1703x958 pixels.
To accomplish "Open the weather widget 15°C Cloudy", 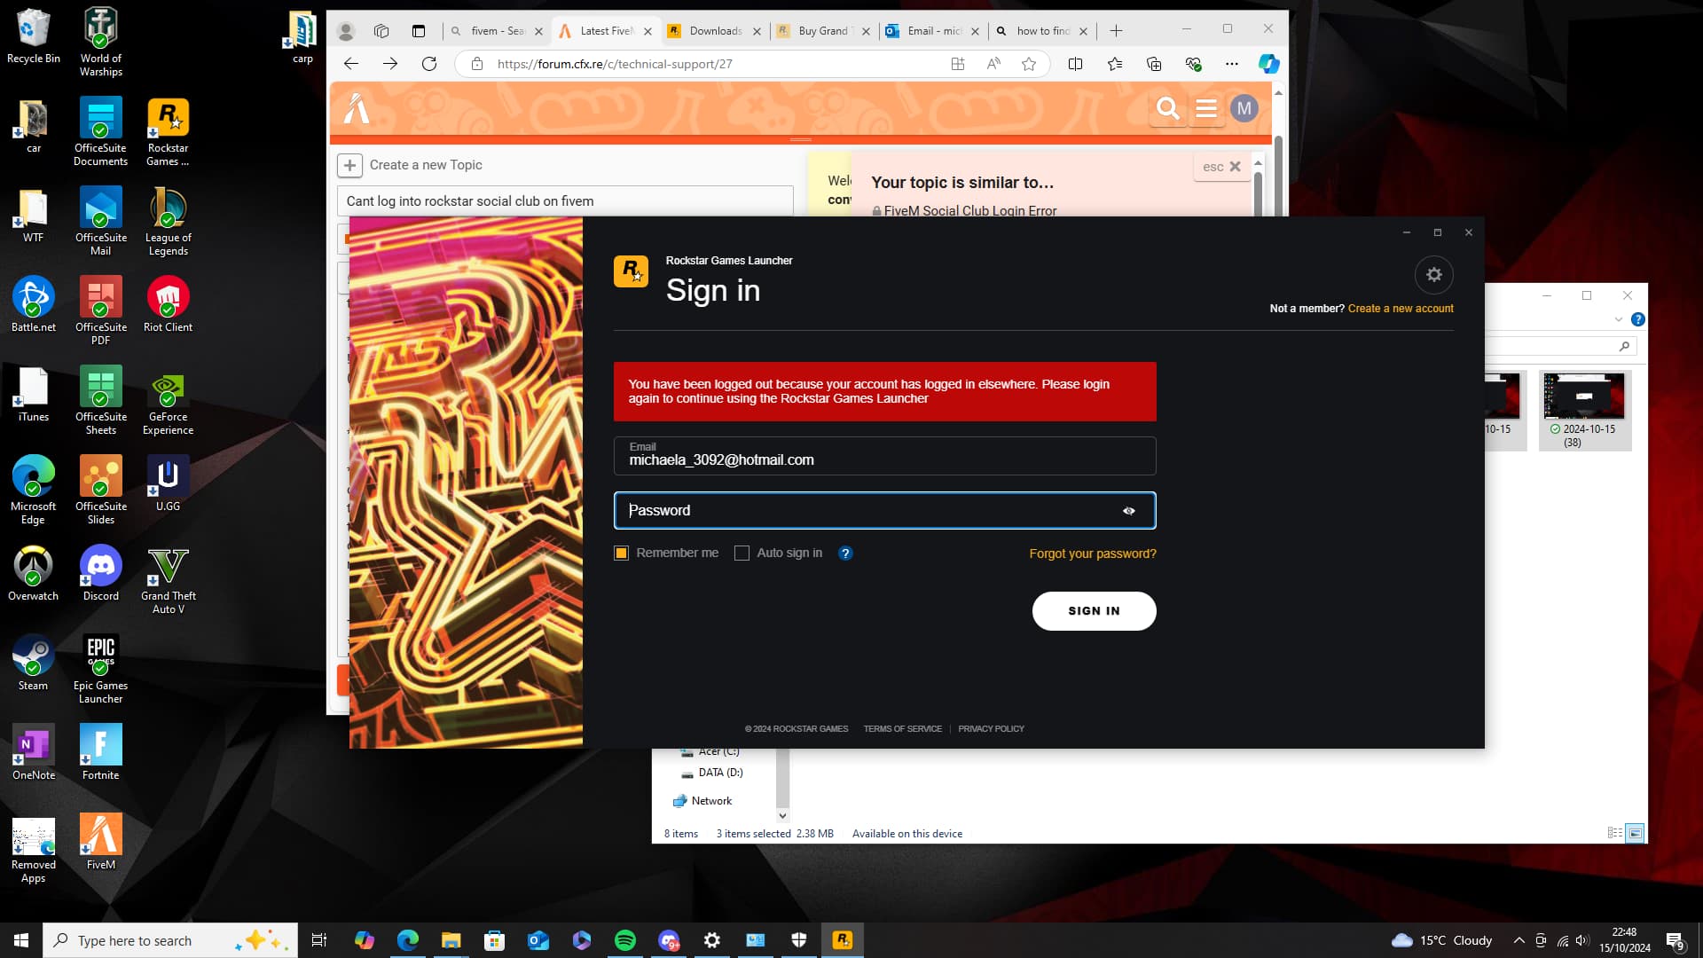I will click(x=1441, y=940).
